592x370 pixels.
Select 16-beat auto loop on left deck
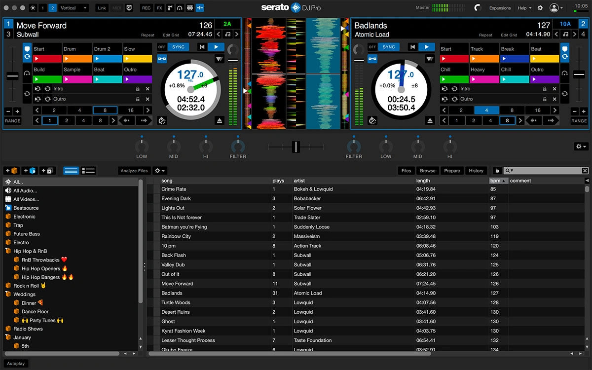click(130, 111)
